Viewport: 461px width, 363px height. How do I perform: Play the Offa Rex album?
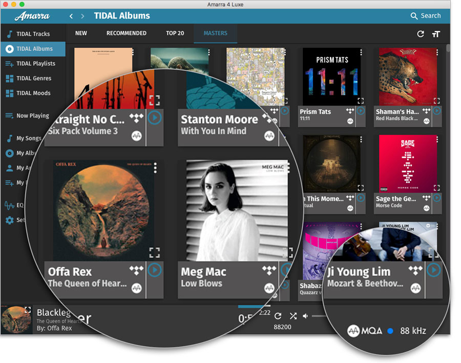[x=154, y=270]
